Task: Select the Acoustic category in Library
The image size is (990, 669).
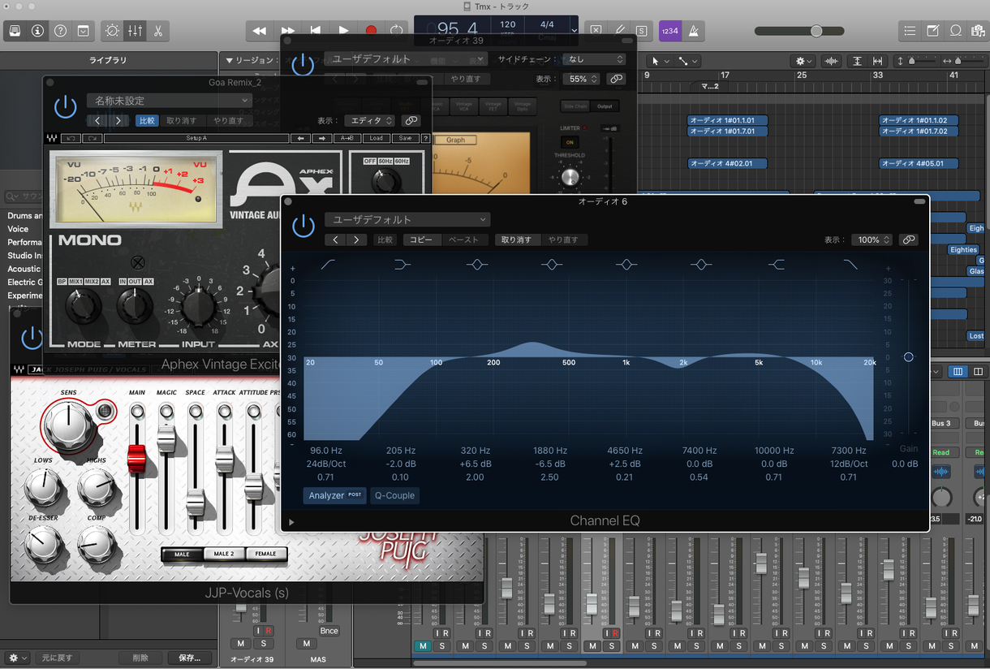Action: [x=24, y=269]
